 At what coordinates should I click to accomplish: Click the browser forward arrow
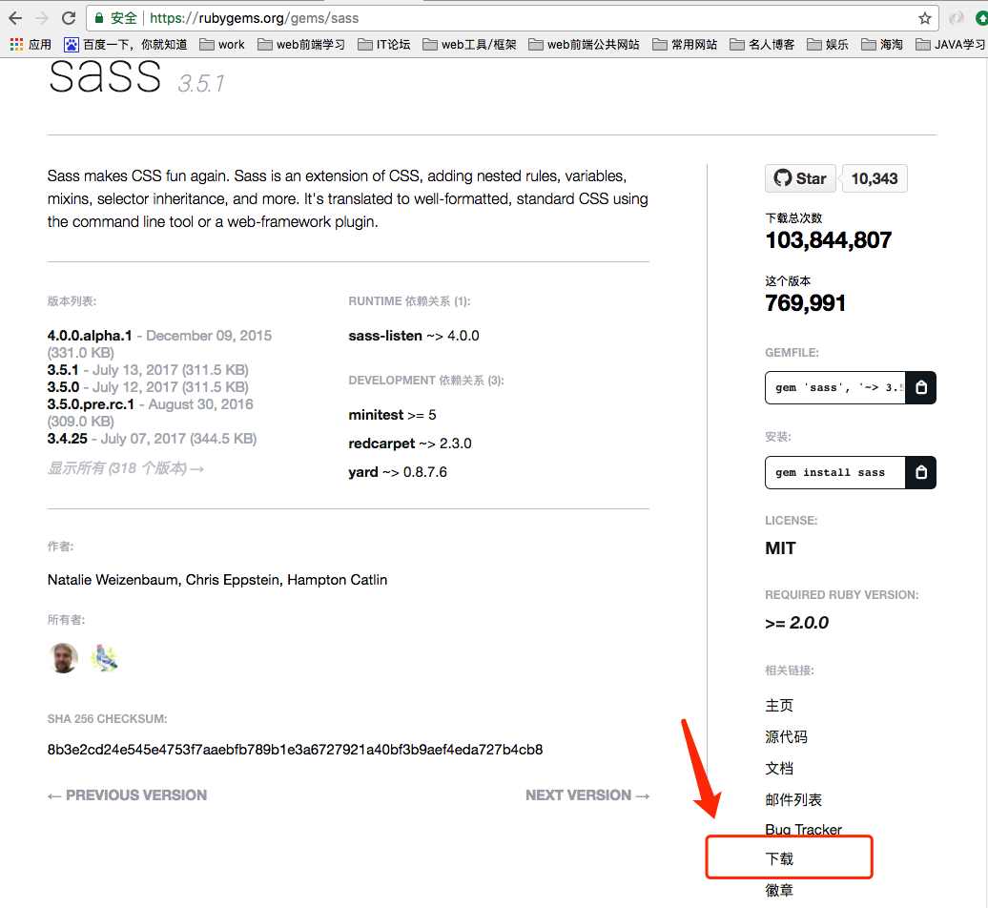[42, 18]
